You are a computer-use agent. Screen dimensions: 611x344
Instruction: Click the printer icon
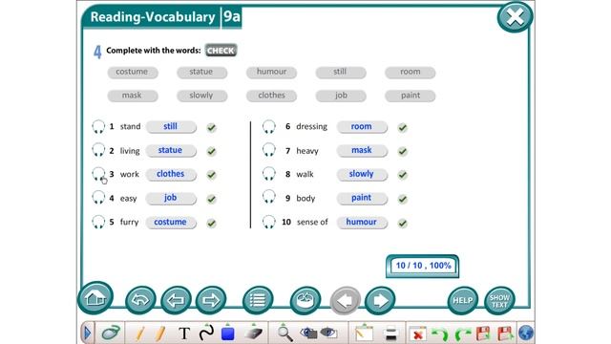tap(390, 333)
